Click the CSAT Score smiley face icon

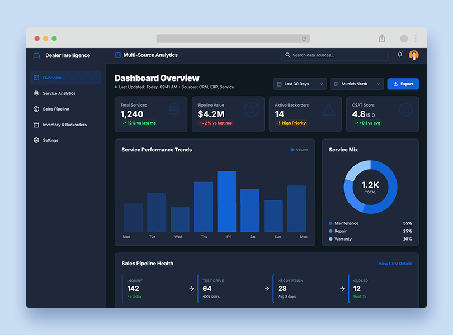pyautogui.click(x=405, y=110)
